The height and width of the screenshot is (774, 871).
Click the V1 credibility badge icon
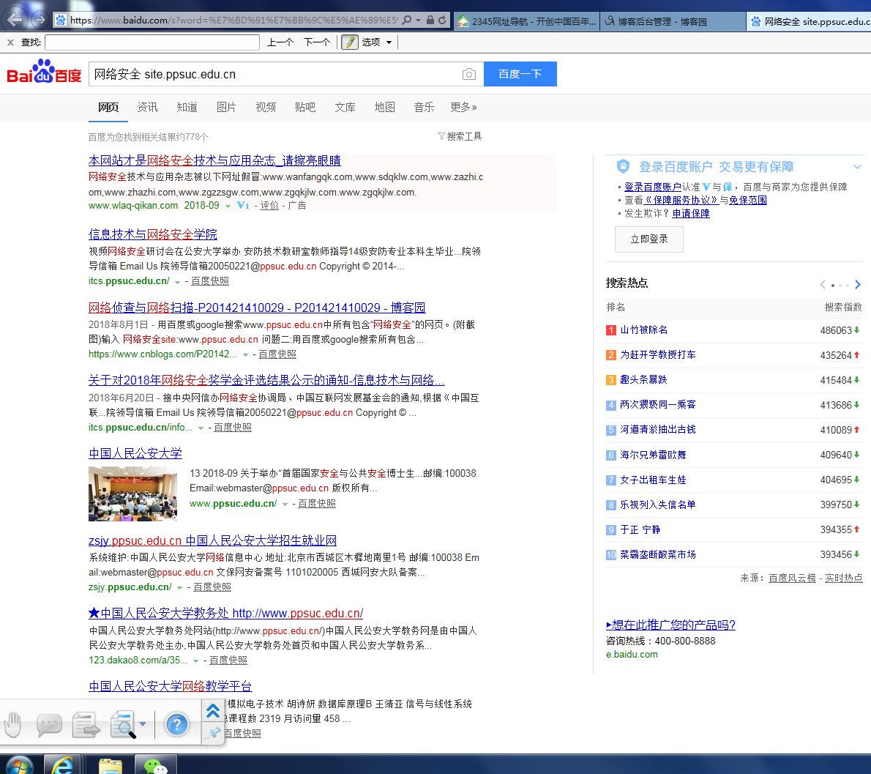tap(243, 206)
